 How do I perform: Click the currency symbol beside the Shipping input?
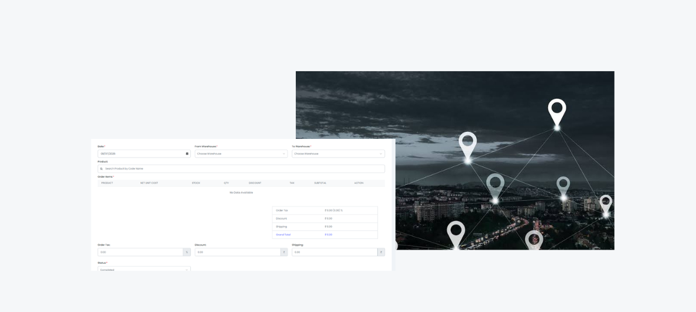[x=381, y=252]
